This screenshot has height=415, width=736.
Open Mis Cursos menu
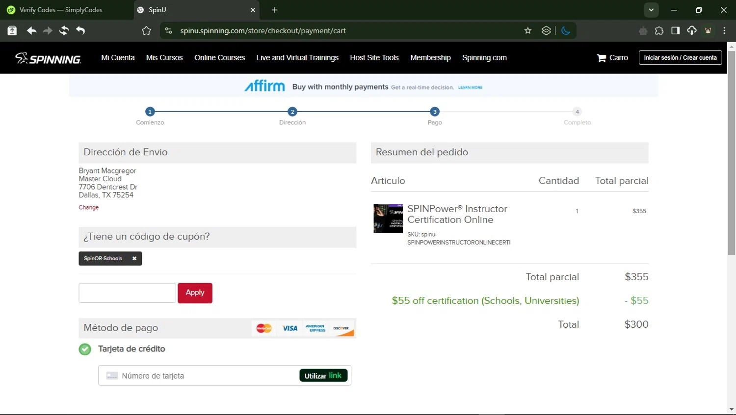click(164, 58)
